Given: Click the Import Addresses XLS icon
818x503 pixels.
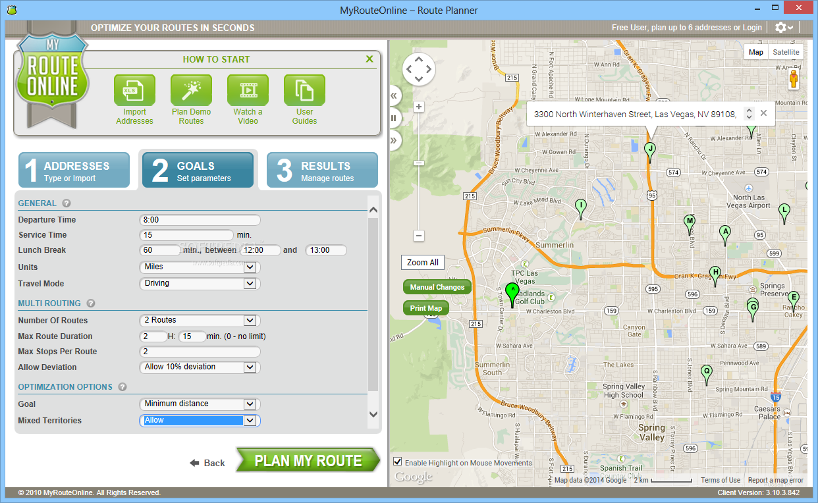Looking at the screenshot, I should coord(134,90).
